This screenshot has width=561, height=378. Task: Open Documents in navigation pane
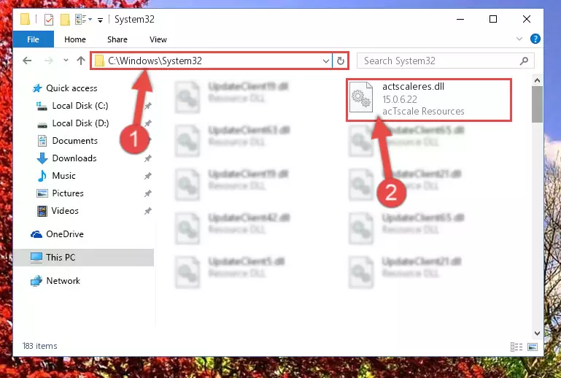tap(74, 141)
